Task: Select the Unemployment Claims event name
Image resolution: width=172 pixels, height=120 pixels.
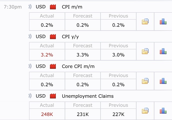Action: (x=88, y=96)
